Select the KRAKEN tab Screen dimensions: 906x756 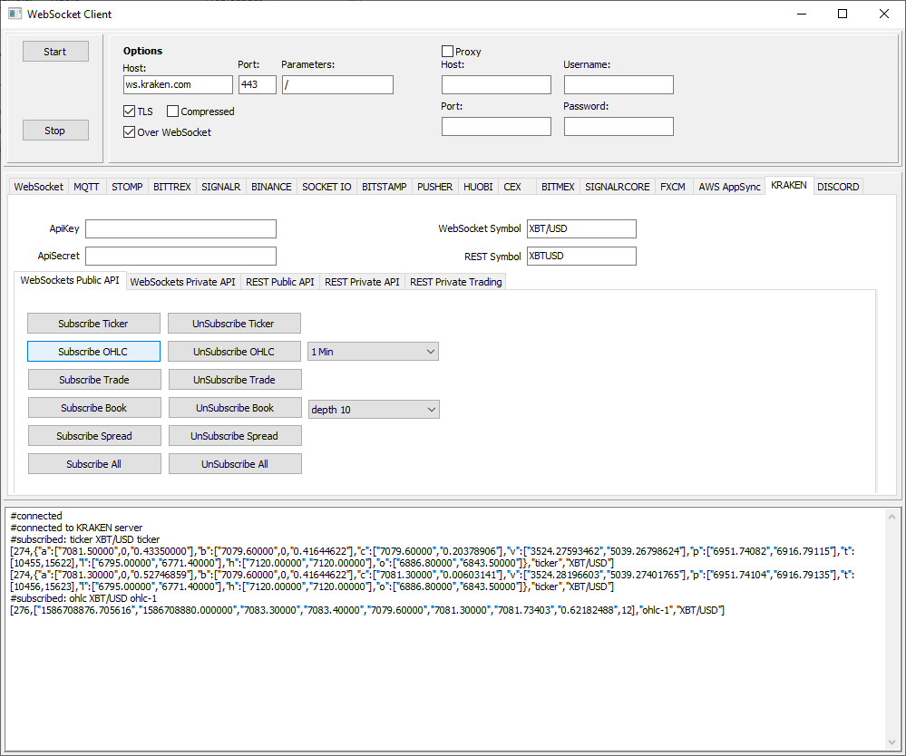[789, 185]
